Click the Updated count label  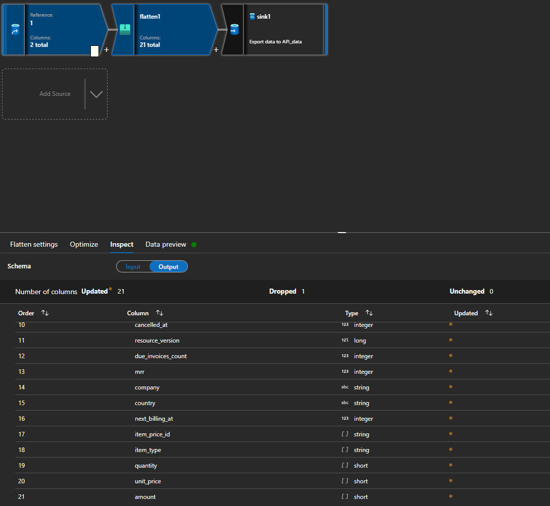[x=95, y=291]
